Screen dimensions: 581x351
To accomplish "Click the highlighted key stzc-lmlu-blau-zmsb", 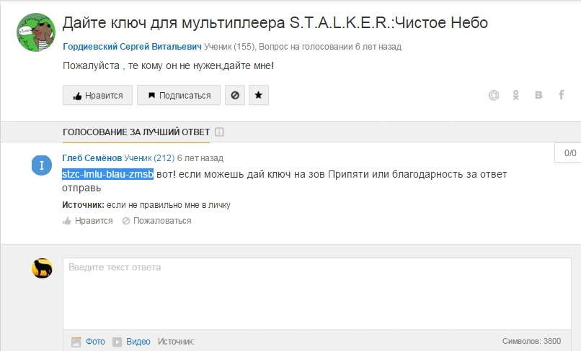I will pos(107,174).
